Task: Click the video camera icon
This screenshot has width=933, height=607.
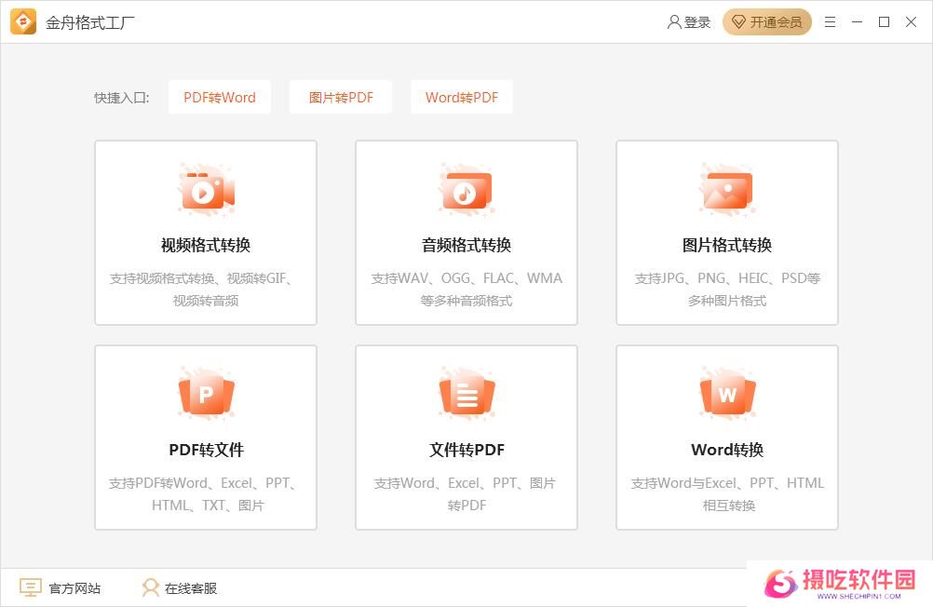Action: pyautogui.click(x=206, y=189)
